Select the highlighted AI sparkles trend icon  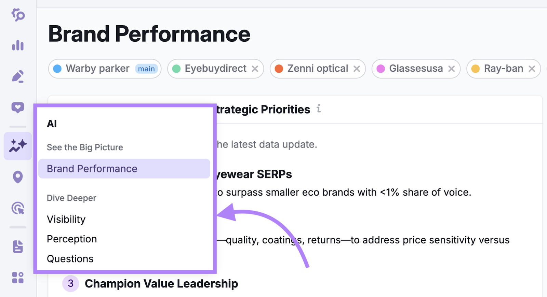tap(18, 146)
